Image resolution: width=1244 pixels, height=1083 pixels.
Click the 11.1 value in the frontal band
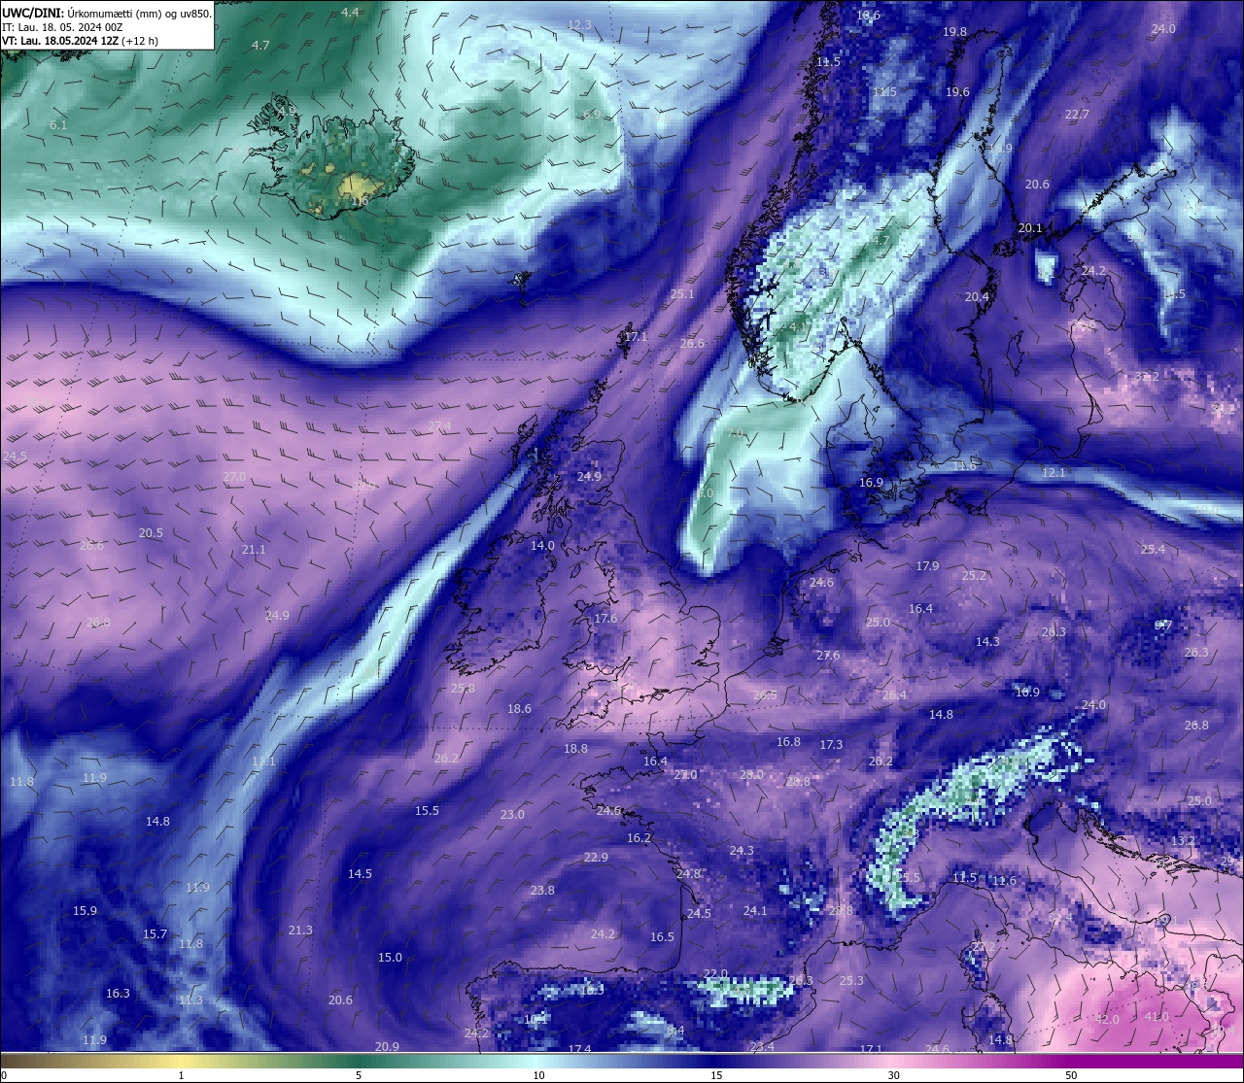tap(263, 761)
